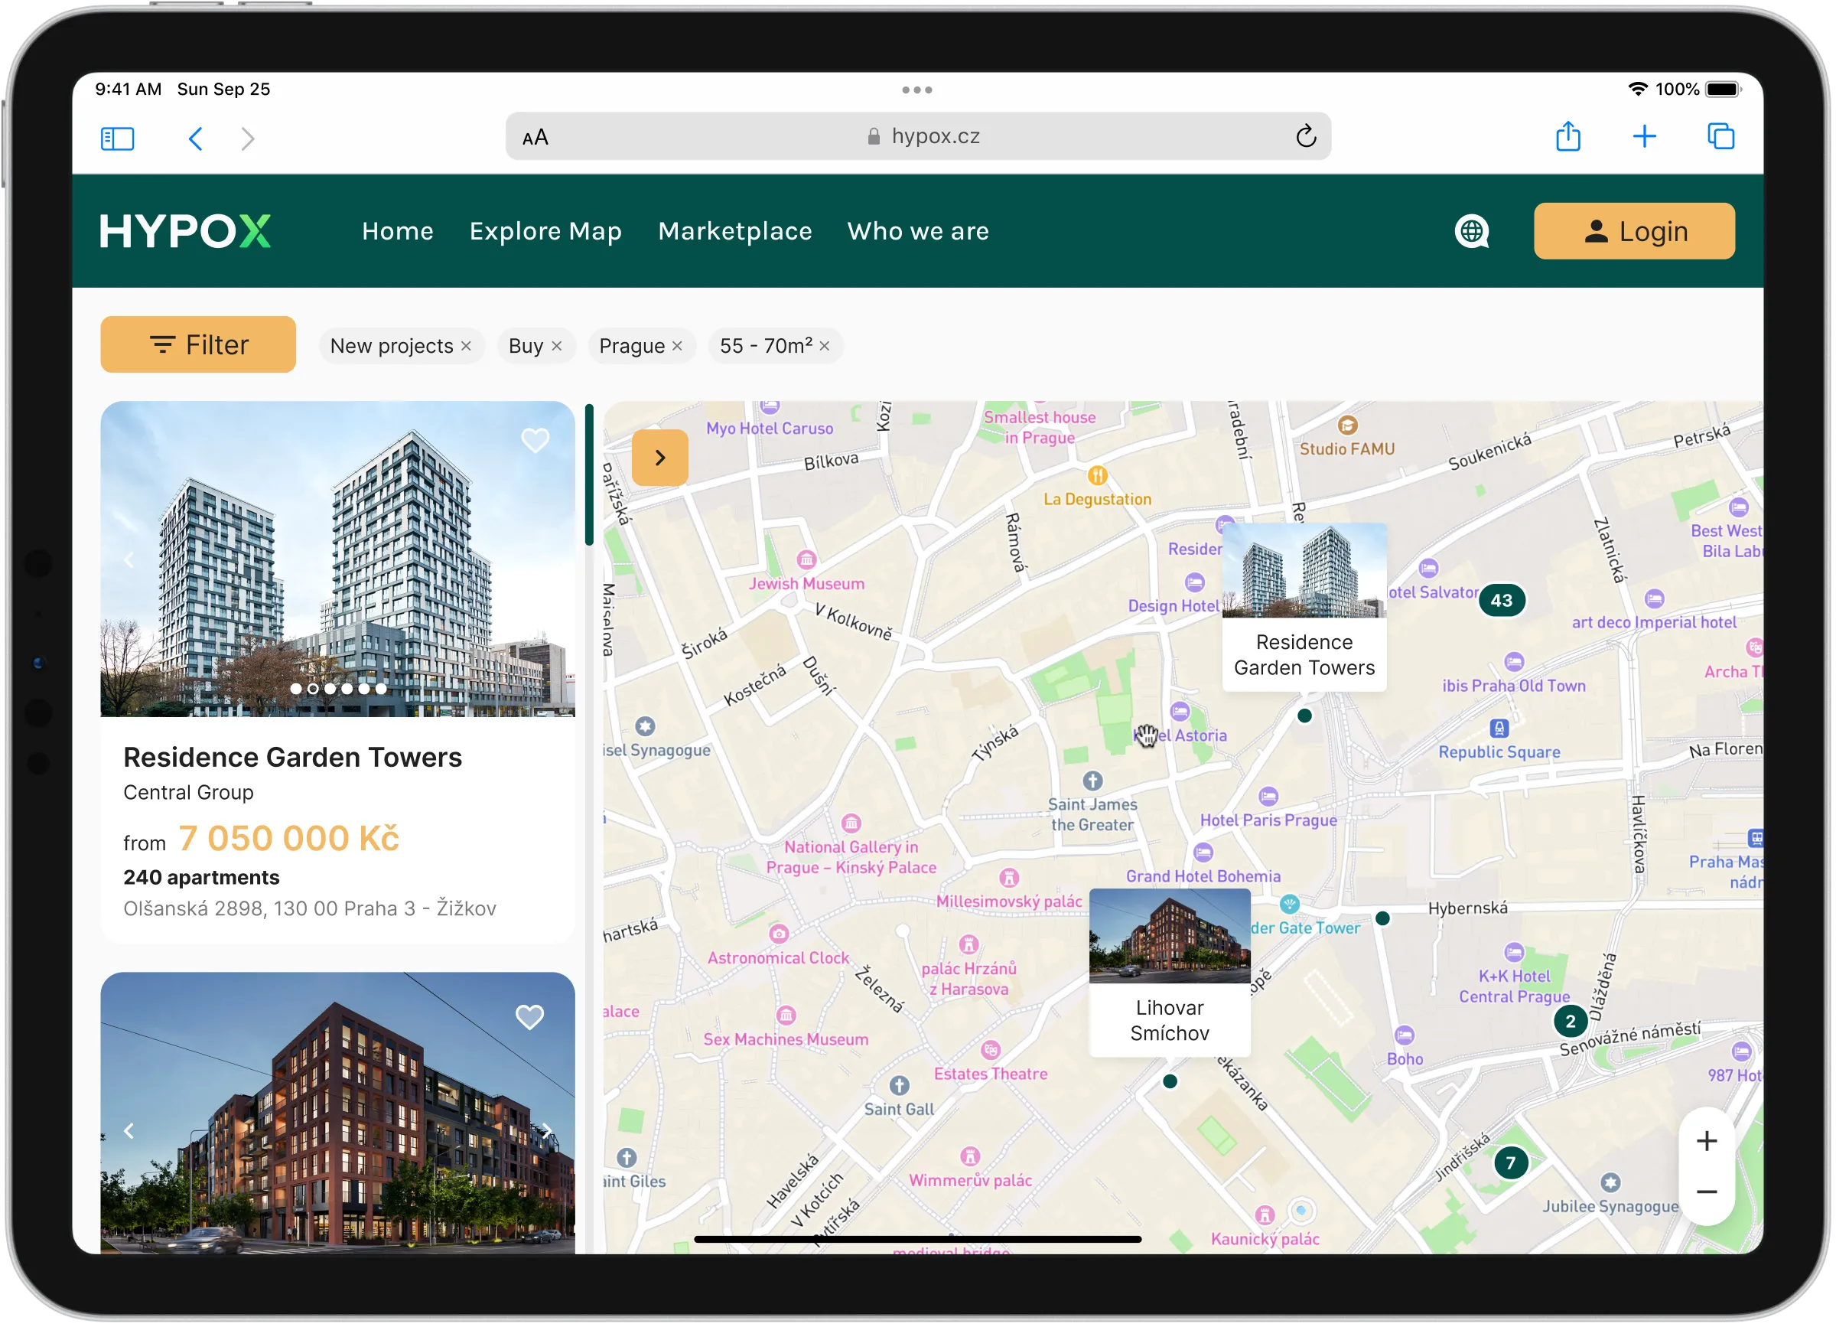Open the Home menu item

[399, 232]
